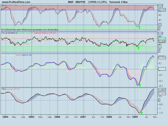Click the 81,167 stochastic value box
This screenshot has width=168, height=126.
click(162, 10)
